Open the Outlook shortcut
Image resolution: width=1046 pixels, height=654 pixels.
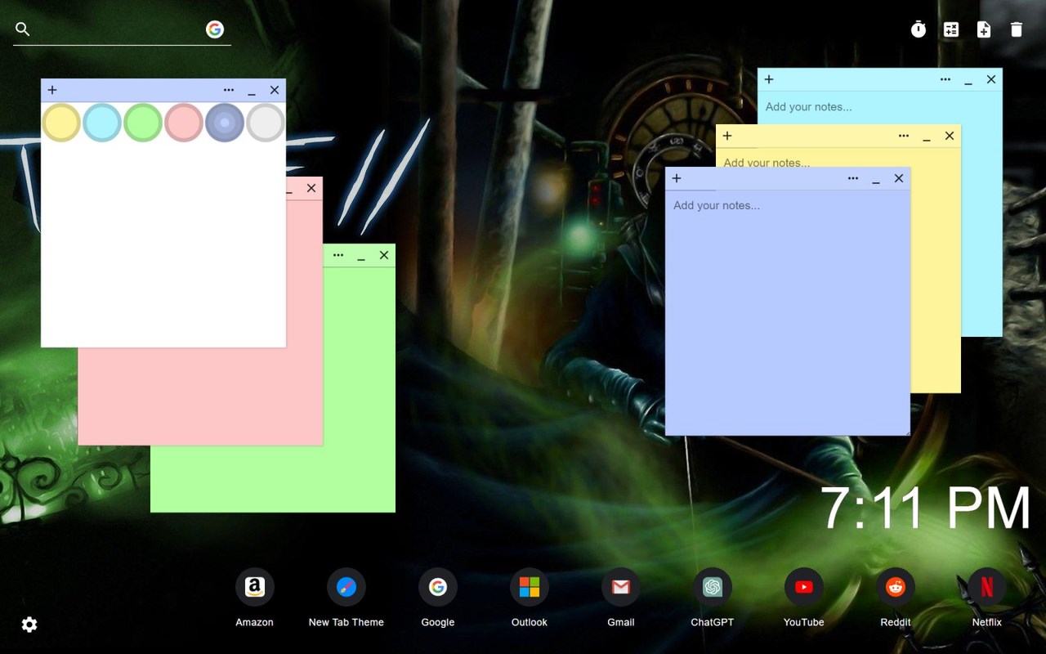click(x=530, y=587)
